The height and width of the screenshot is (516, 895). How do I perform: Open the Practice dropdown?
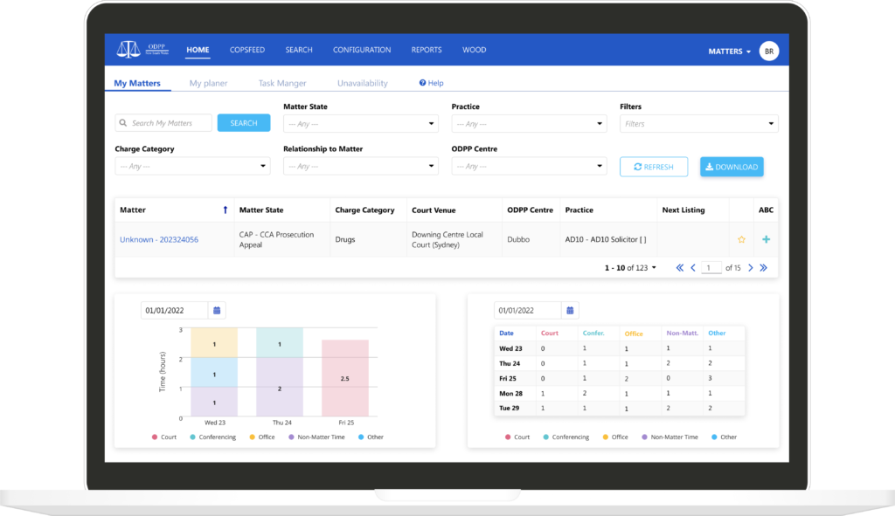coord(528,124)
